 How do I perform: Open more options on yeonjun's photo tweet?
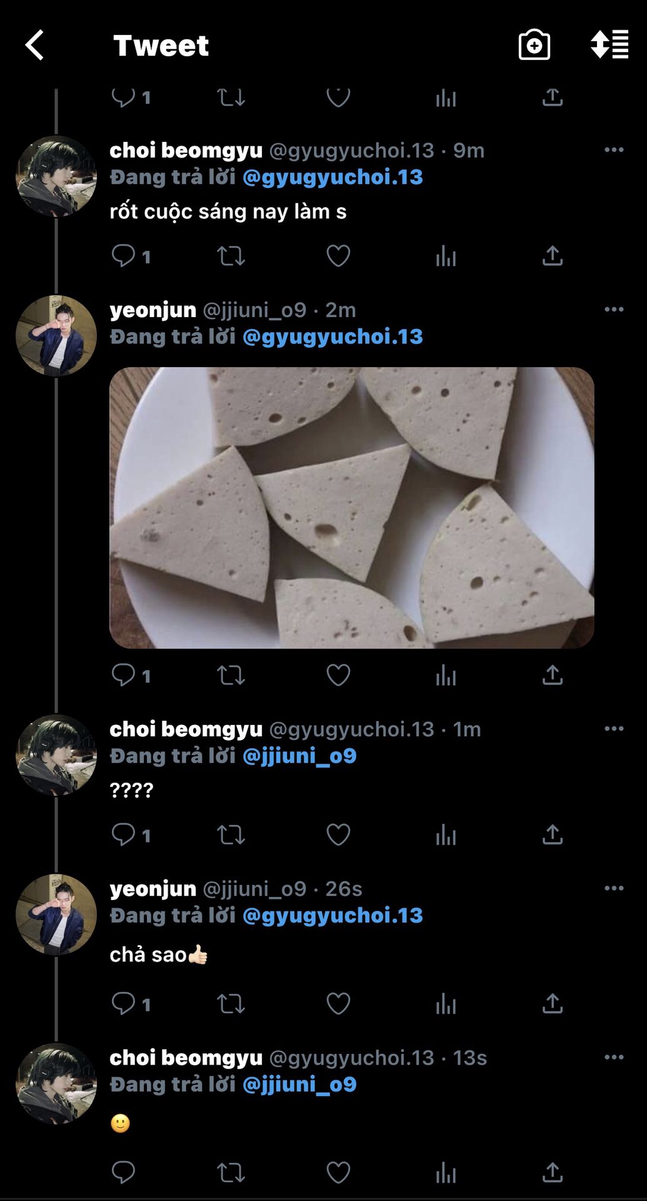click(x=614, y=309)
